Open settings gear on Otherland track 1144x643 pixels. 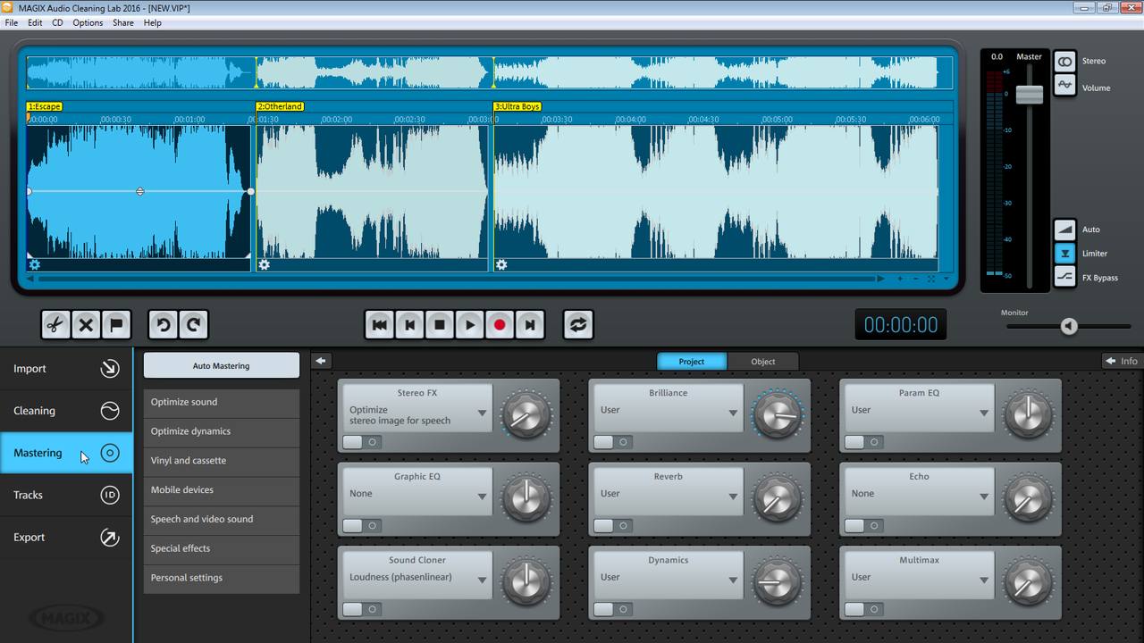(x=265, y=265)
